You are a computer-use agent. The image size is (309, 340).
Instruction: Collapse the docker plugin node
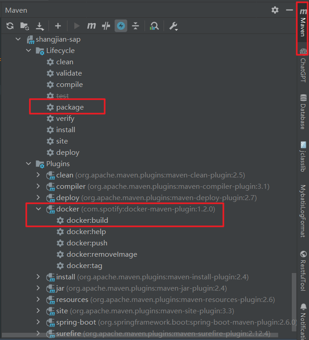click(39, 209)
